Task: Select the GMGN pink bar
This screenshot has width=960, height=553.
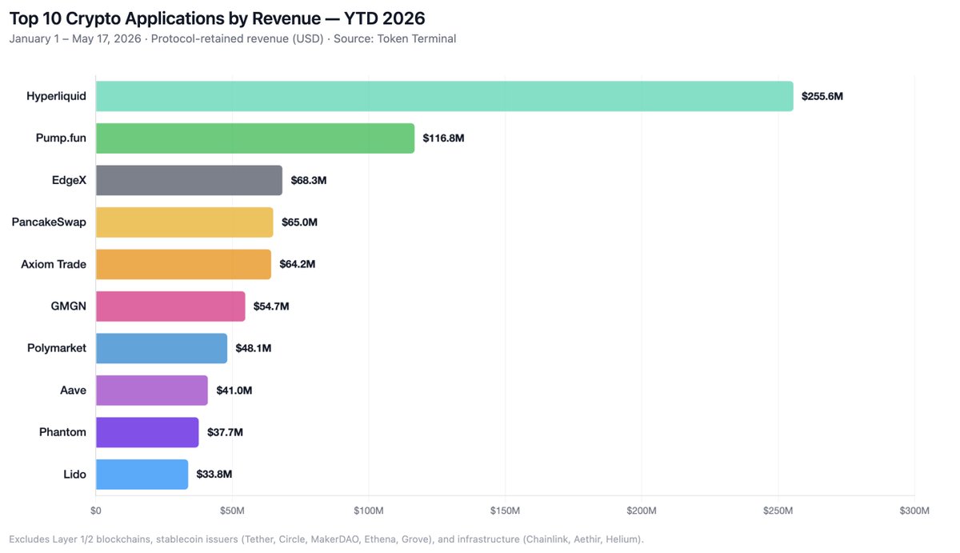Action: [x=170, y=306]
